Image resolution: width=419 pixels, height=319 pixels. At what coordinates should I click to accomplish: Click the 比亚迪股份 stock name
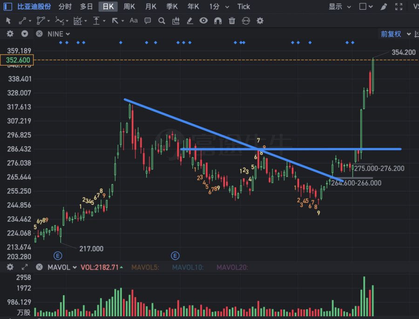click(x=34, y=7)
